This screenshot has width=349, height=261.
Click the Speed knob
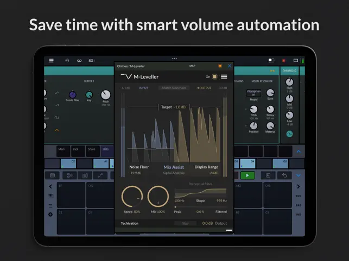[x=132, y=197]
